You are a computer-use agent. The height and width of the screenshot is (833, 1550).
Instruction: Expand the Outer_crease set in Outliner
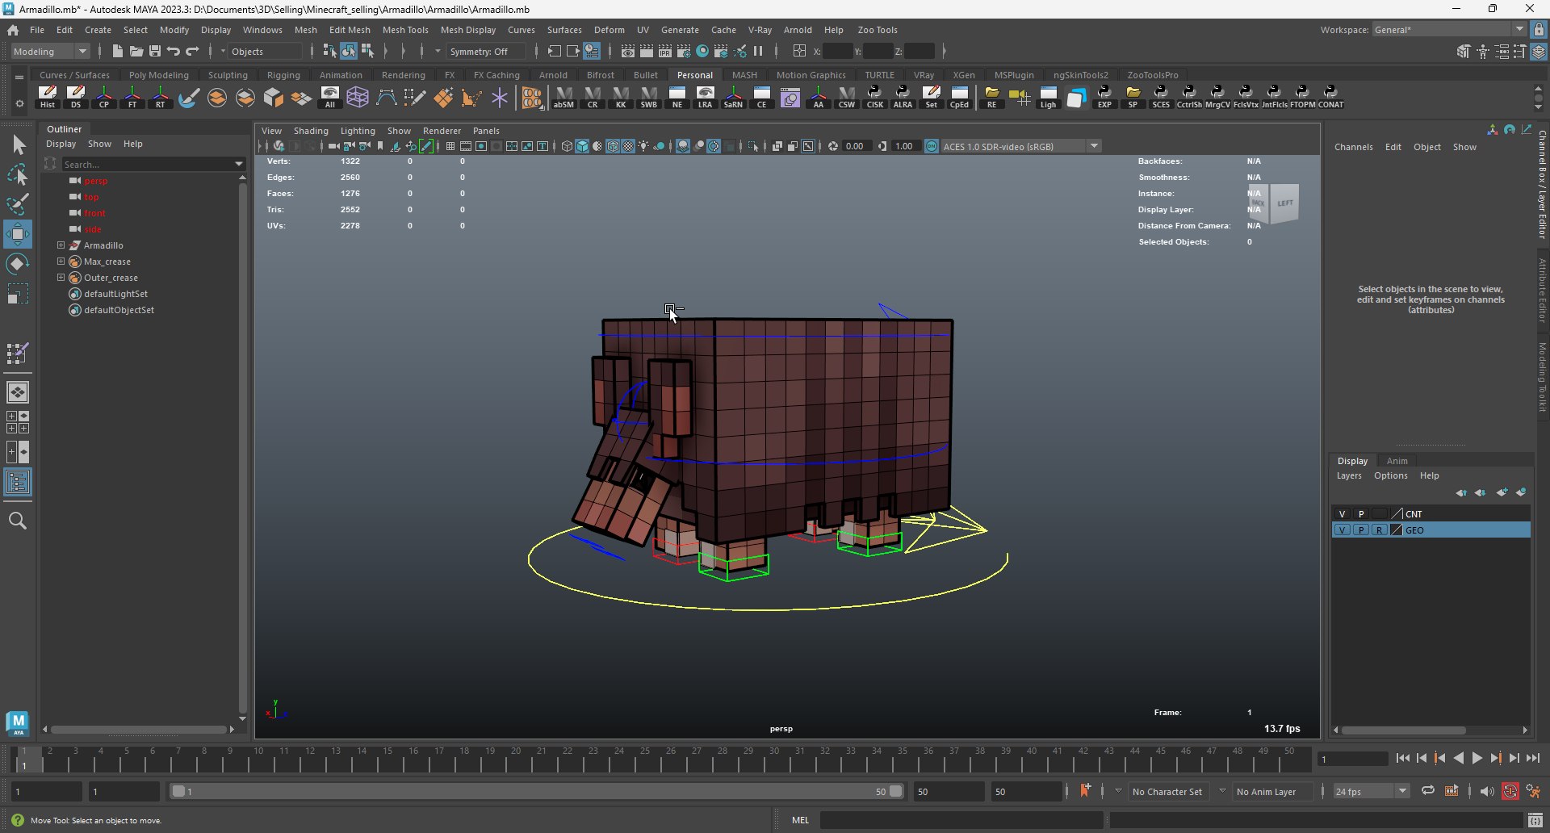tap(61, 278)
